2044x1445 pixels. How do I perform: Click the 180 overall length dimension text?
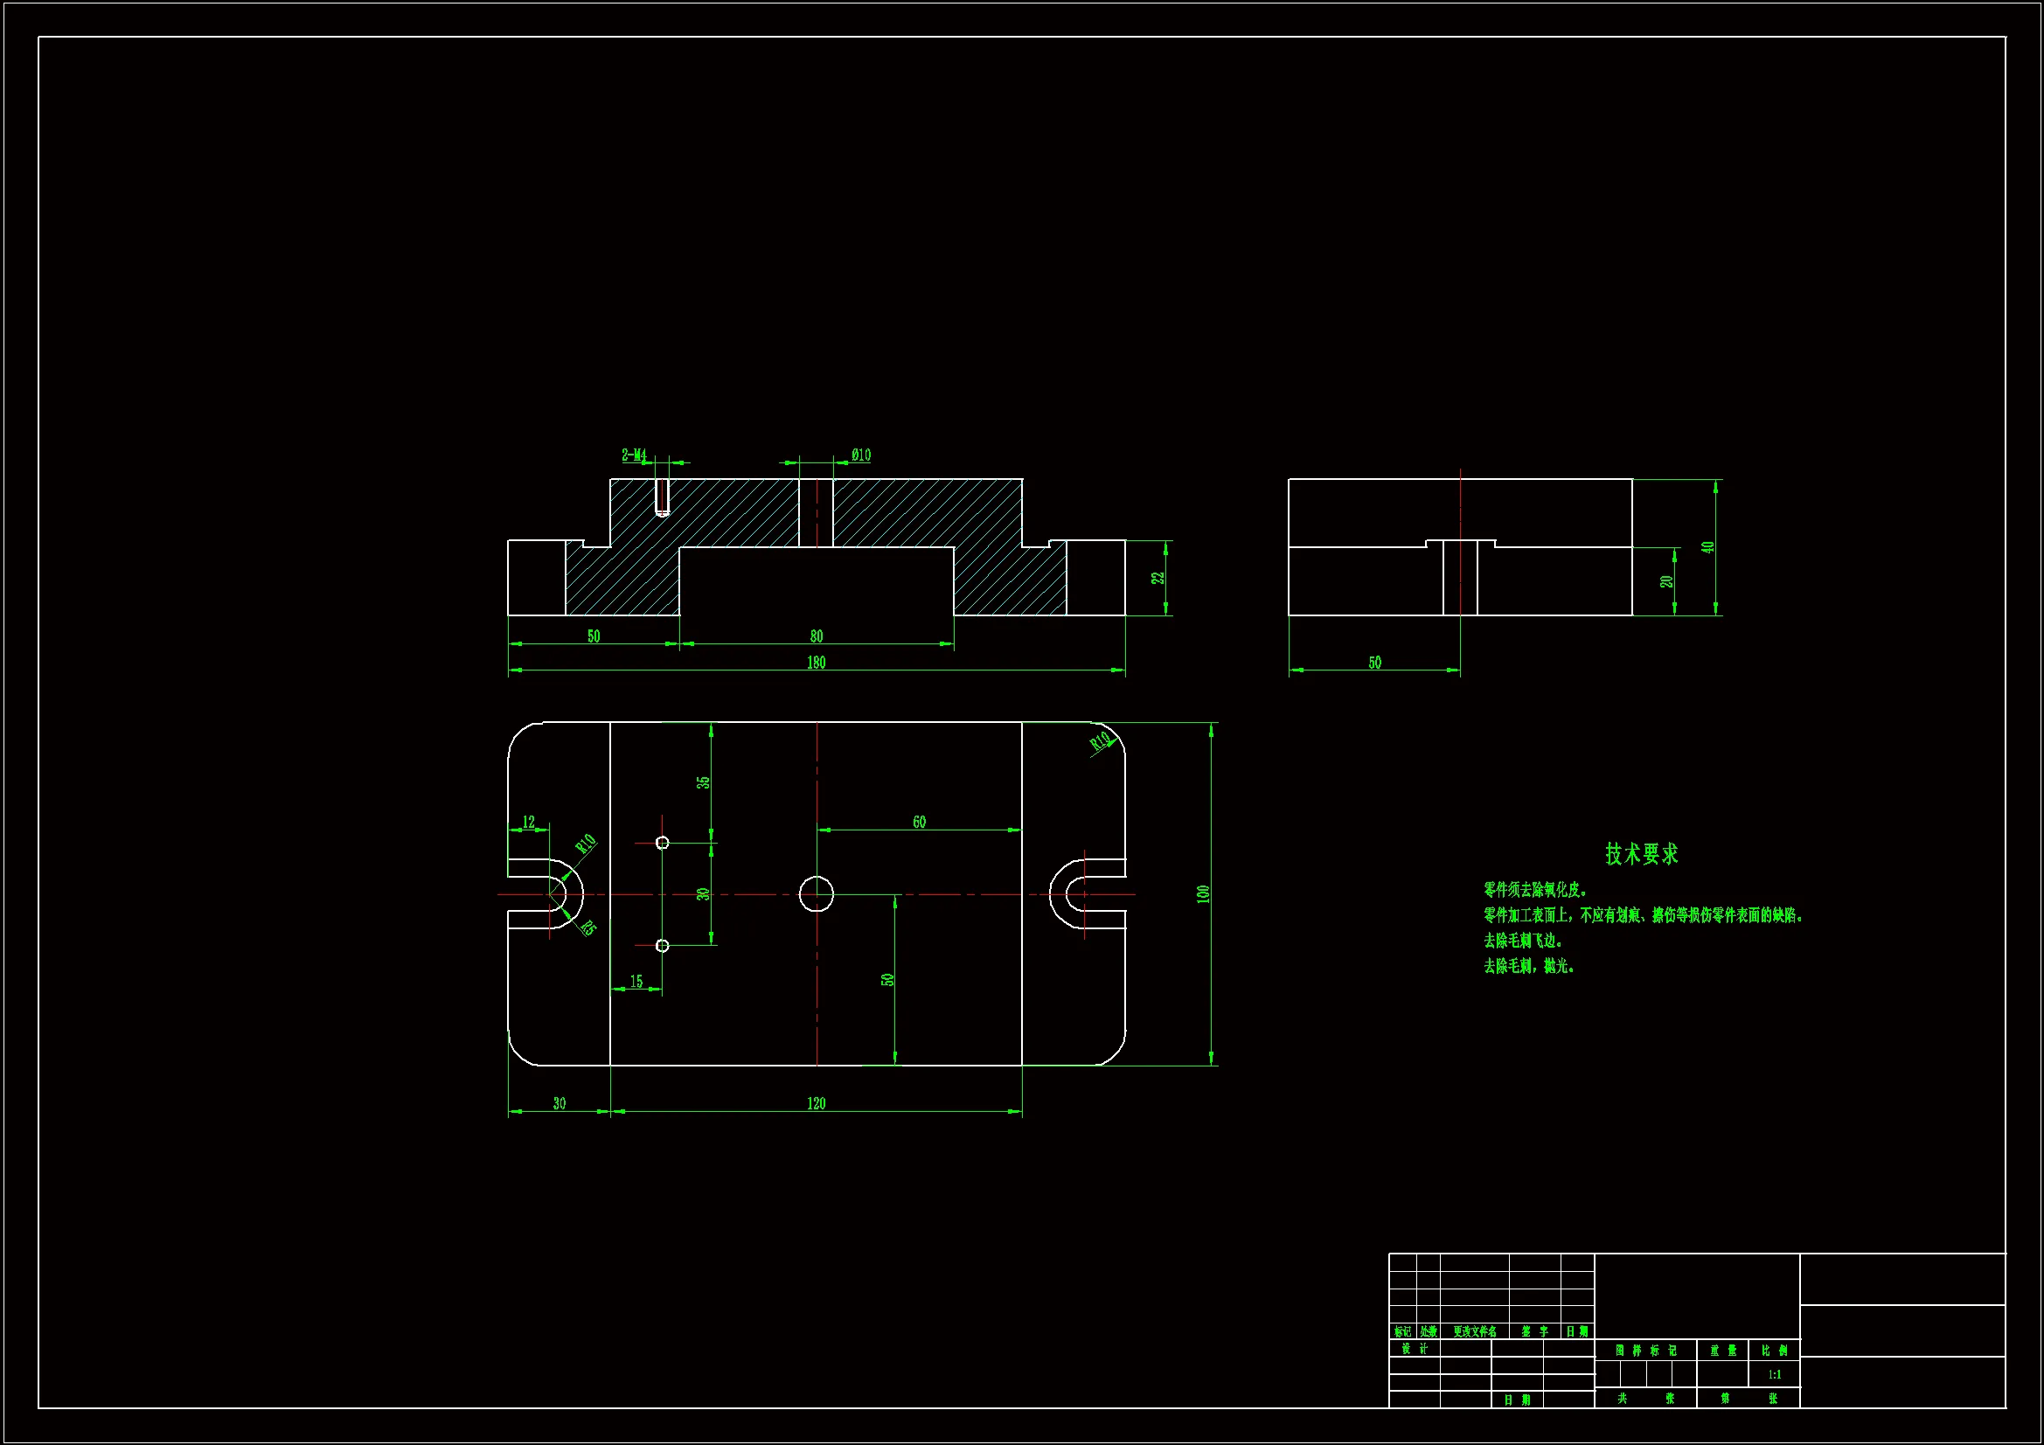point(816,663)
